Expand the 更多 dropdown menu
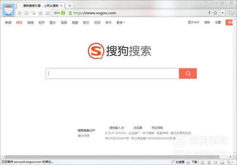The image size is (237, 165). (x=121, y=23)
